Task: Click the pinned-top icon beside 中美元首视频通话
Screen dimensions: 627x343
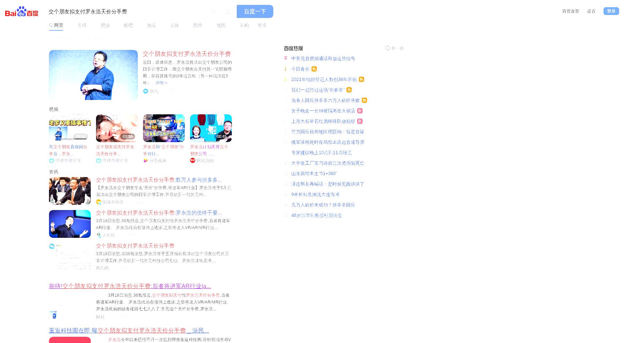Action: pos(286,58)
